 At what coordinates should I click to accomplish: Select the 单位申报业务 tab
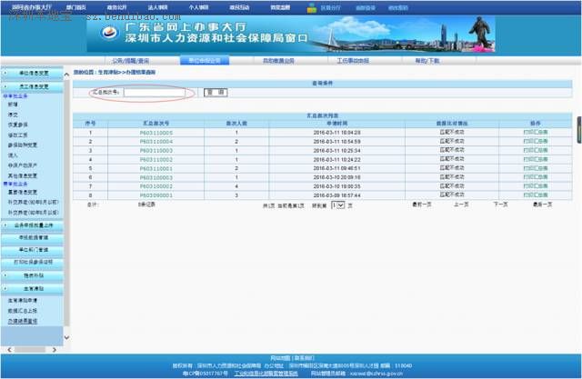click(204, 60)
